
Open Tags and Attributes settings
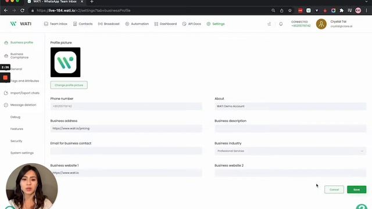(24, 81)
